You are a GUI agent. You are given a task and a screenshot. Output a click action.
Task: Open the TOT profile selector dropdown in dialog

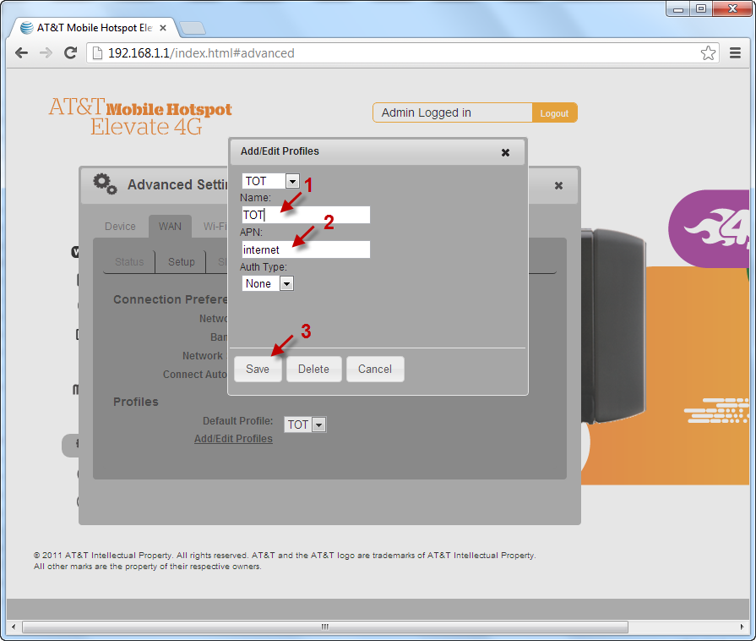(x=270, y=181)
